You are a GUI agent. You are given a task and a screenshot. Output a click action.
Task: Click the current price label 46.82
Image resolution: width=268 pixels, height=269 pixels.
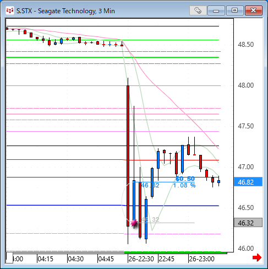click(x=248, y=182)
